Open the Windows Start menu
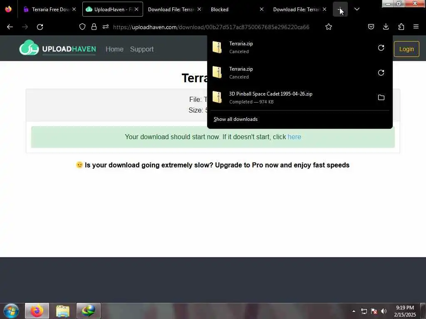 [11, 311]
